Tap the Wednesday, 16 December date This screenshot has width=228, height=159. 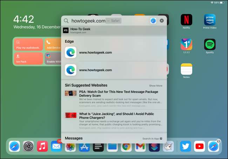pos(37,27)
